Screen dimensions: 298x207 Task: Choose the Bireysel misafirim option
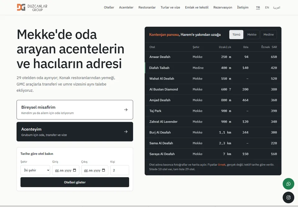coord(75,110)
